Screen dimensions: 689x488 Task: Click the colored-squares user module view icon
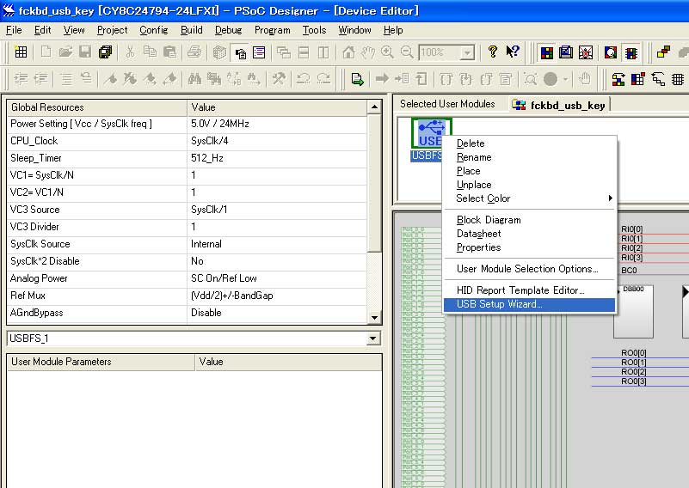(546, 52)
